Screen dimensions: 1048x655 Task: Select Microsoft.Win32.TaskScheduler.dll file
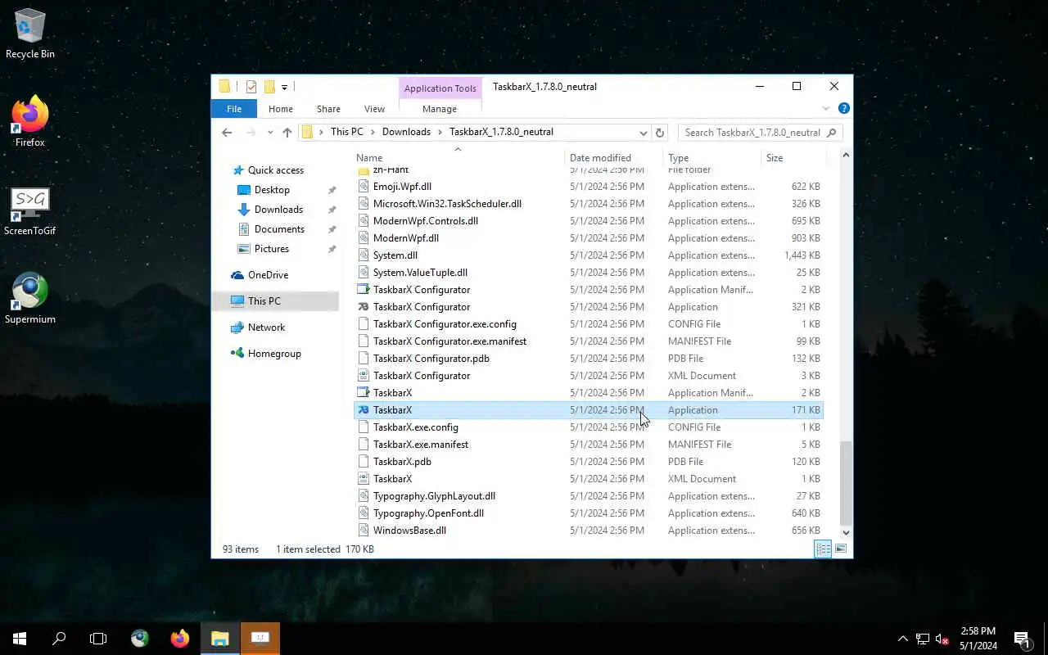click(588, 204)
